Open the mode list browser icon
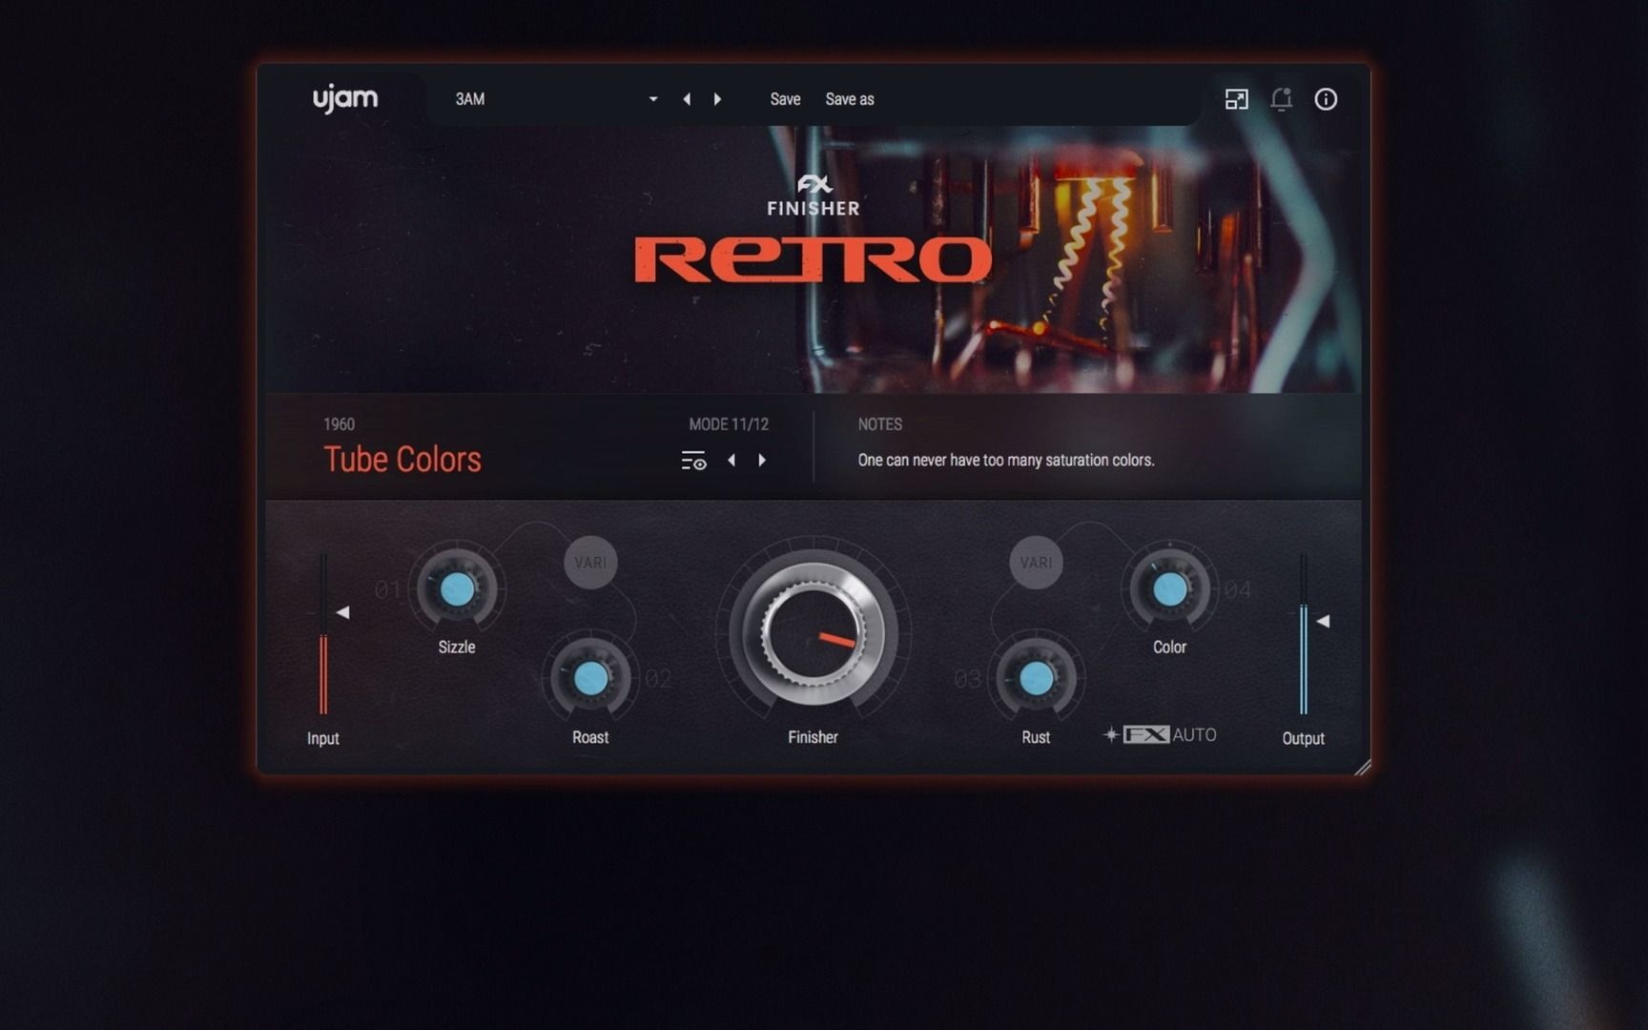1648x1030 pixels. (x=693, y=461)
